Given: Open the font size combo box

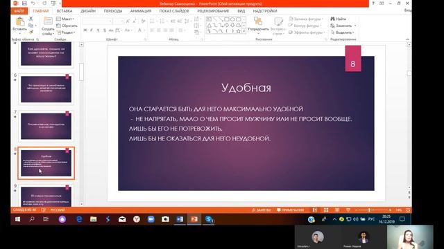Looking at the screenshot, I should [119, 21].
